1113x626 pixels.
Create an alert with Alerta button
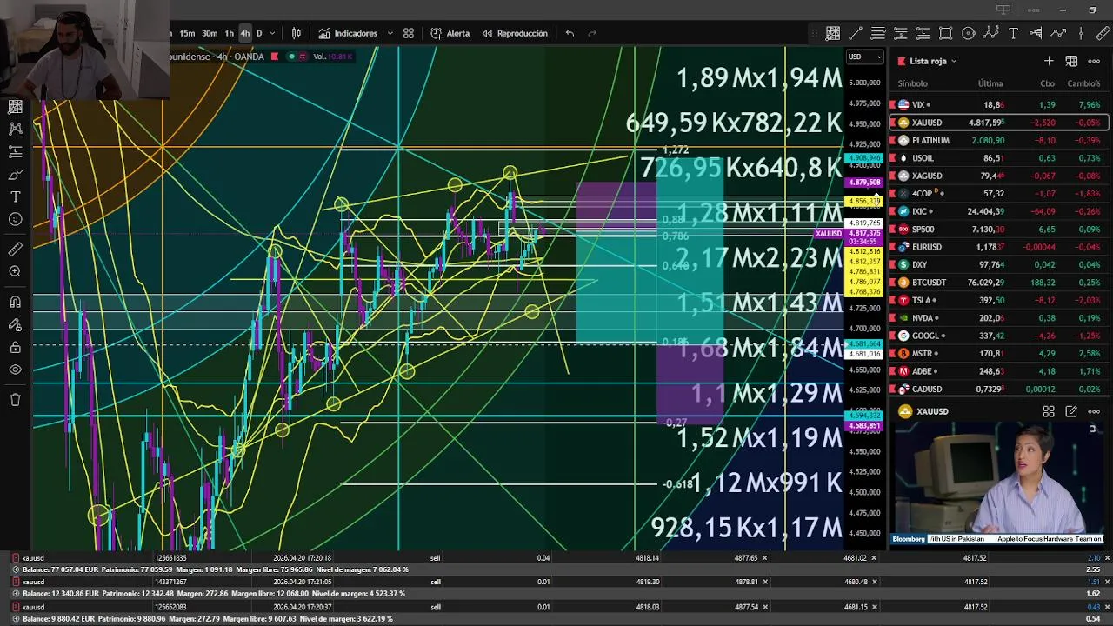(x=450, y=33)
